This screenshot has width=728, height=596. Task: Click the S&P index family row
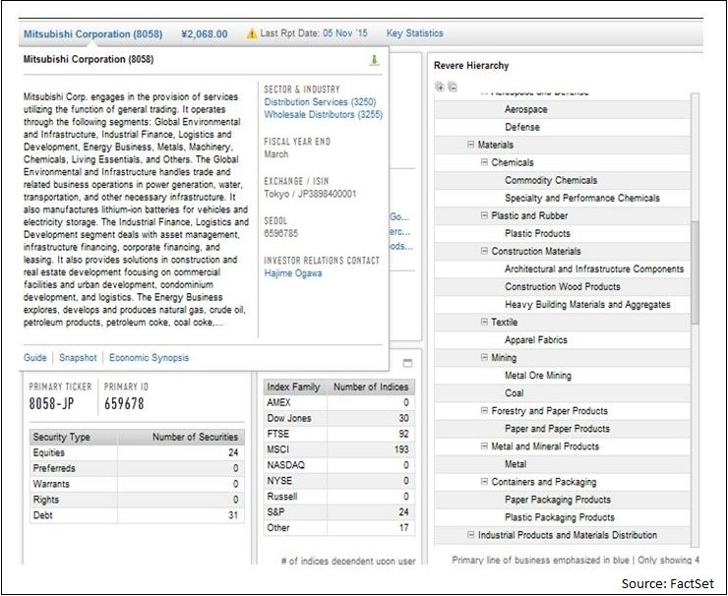click(339, 512)
